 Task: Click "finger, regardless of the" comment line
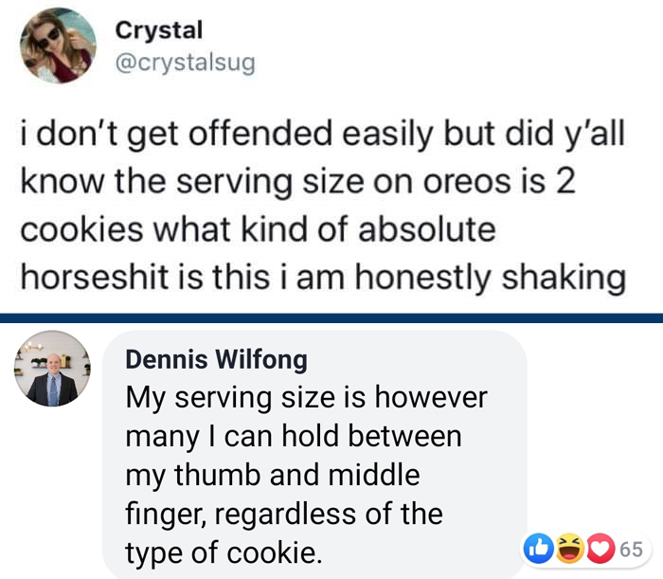tap(283, 514)
